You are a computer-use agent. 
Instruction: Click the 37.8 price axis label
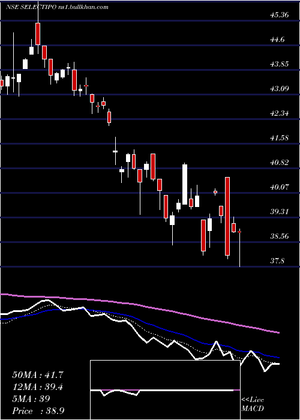278,260
